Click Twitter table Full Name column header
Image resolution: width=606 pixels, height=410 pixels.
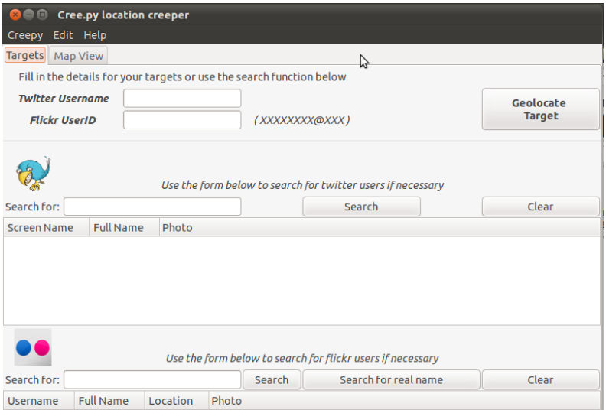pyautogui.click(x=124, y=228)
